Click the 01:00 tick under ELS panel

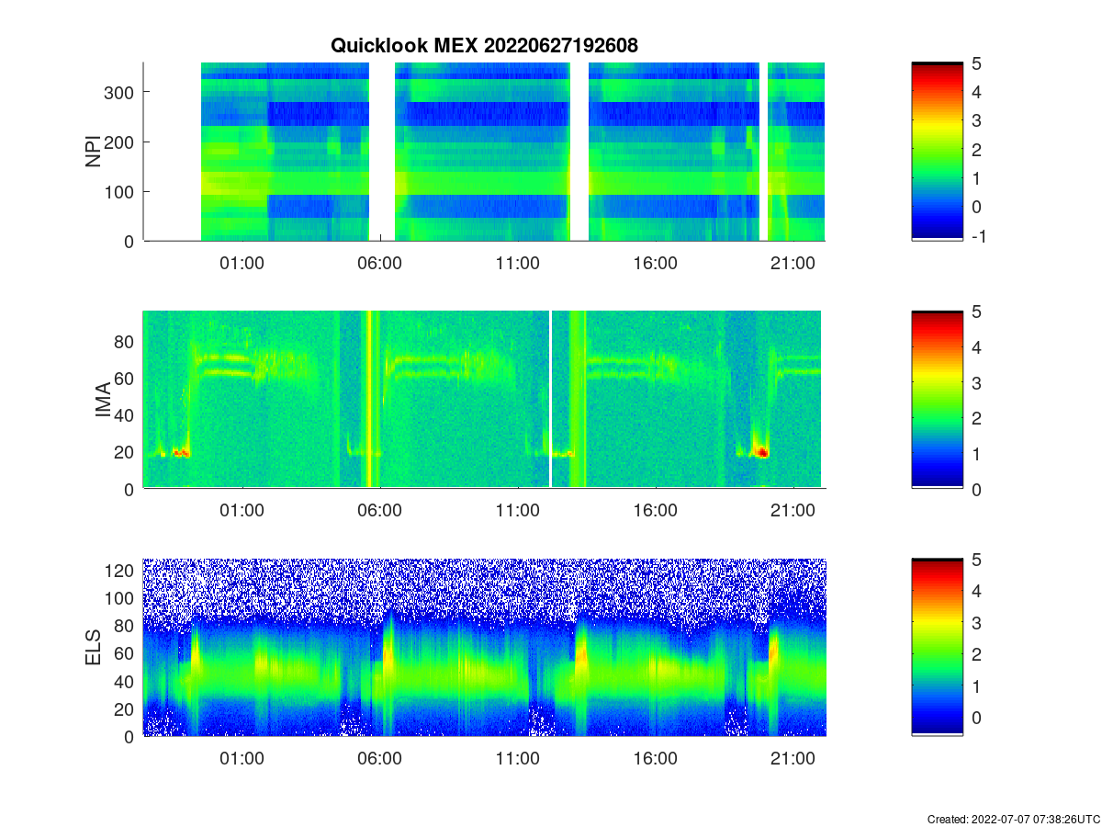(x=242, y=758)
